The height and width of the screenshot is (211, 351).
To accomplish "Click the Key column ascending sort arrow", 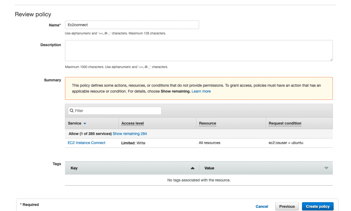I will tap(192, 168).
